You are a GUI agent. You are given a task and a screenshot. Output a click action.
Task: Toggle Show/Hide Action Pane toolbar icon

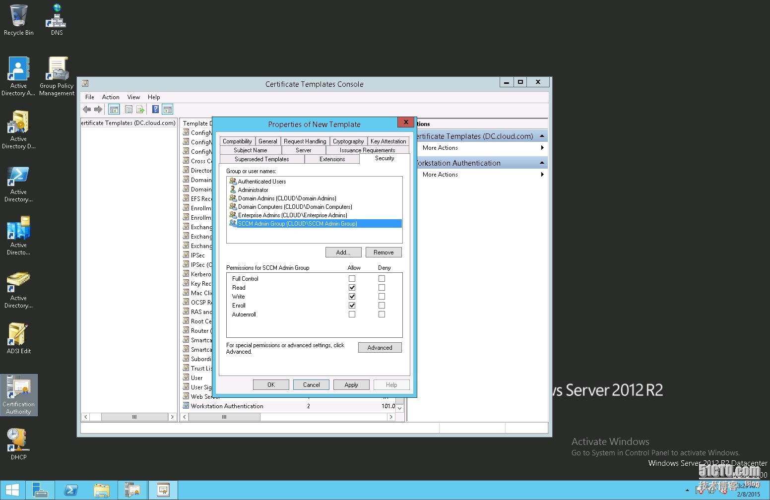168,110
